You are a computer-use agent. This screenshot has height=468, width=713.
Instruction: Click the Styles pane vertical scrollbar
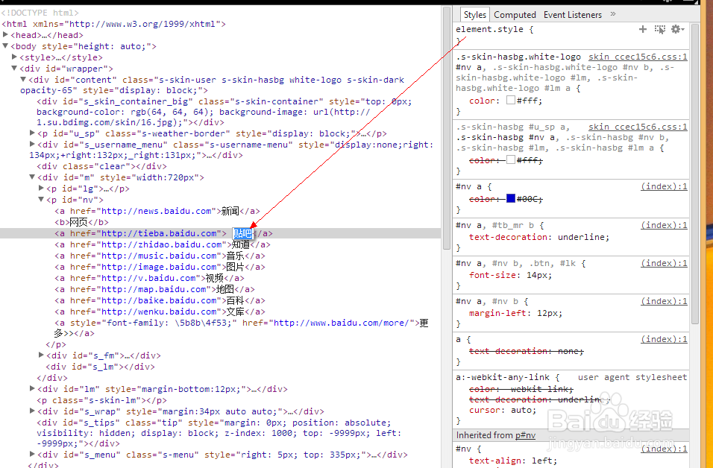pos(695,174)
